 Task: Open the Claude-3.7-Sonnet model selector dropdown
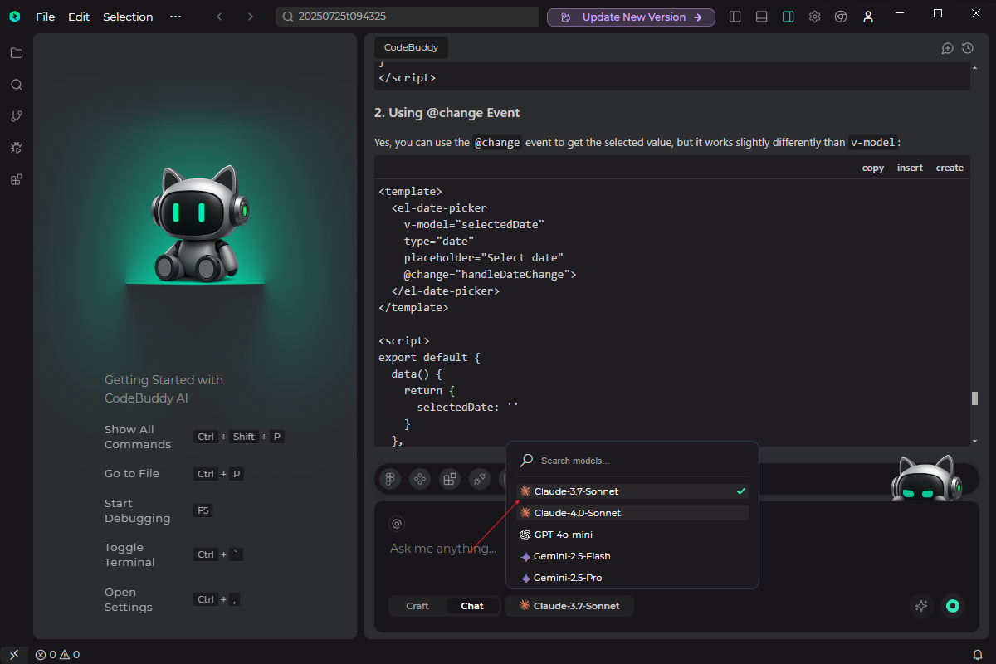(x=569, y=606)
